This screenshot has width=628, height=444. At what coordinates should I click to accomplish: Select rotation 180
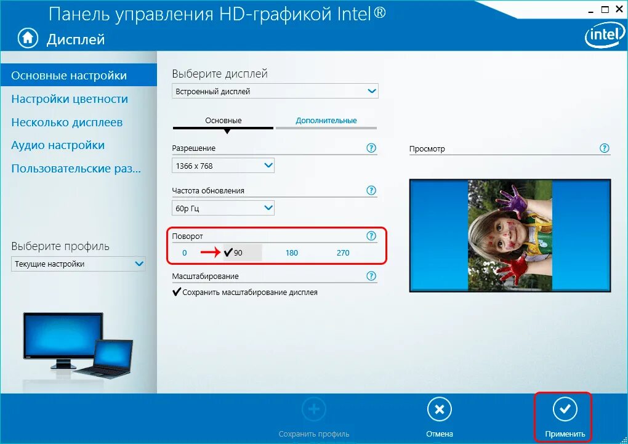(292, 253)
